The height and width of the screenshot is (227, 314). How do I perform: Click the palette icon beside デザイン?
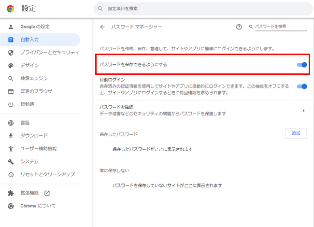(x=11, y=66)
